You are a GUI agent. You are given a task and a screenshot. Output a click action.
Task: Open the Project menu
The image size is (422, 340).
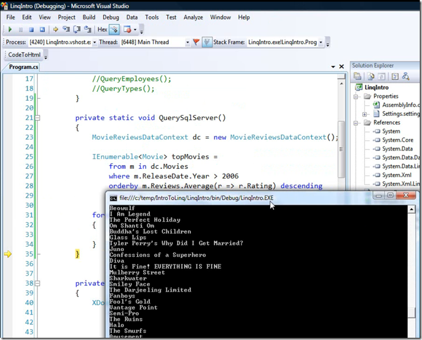pos(66,17)
